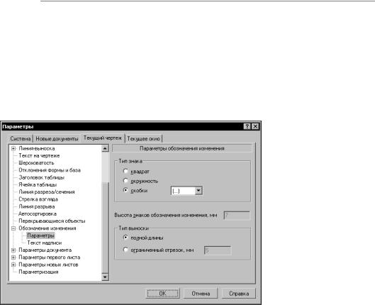The height and width of the screenshot is (305, 375).
Task: Select Перекрывающиеся объекты item
Action: click(x=52, y=221)
